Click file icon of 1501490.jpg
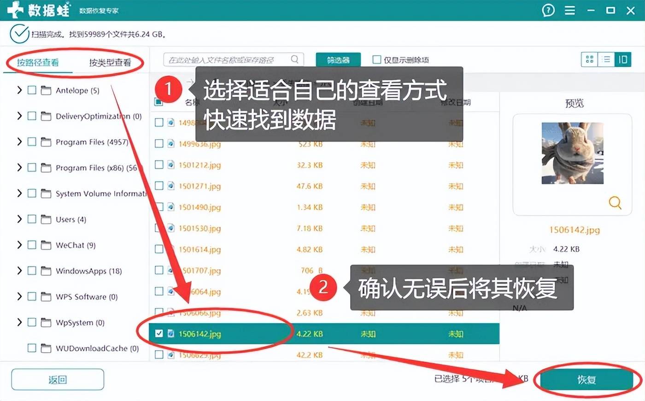The height and width of the screenshot is (401, 645). (x=171, y=207)
